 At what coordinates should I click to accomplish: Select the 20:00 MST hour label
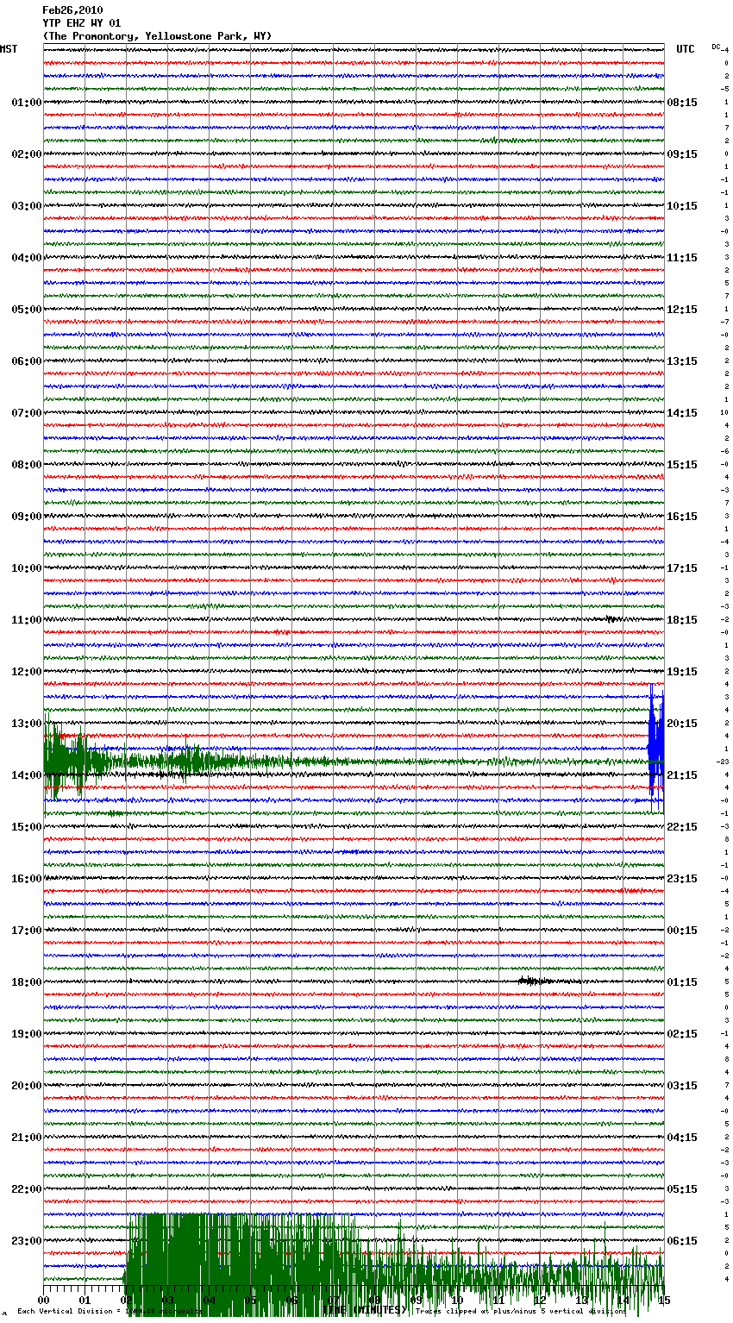point(27,1086)
